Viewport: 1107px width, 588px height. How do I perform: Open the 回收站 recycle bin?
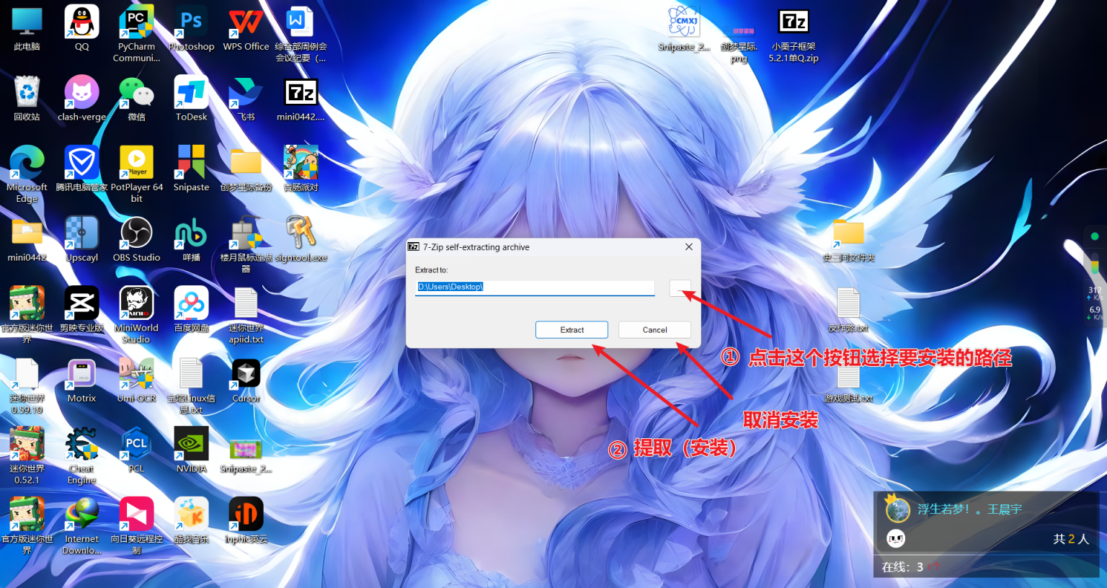pyautogui.click(x=27, y=99)
